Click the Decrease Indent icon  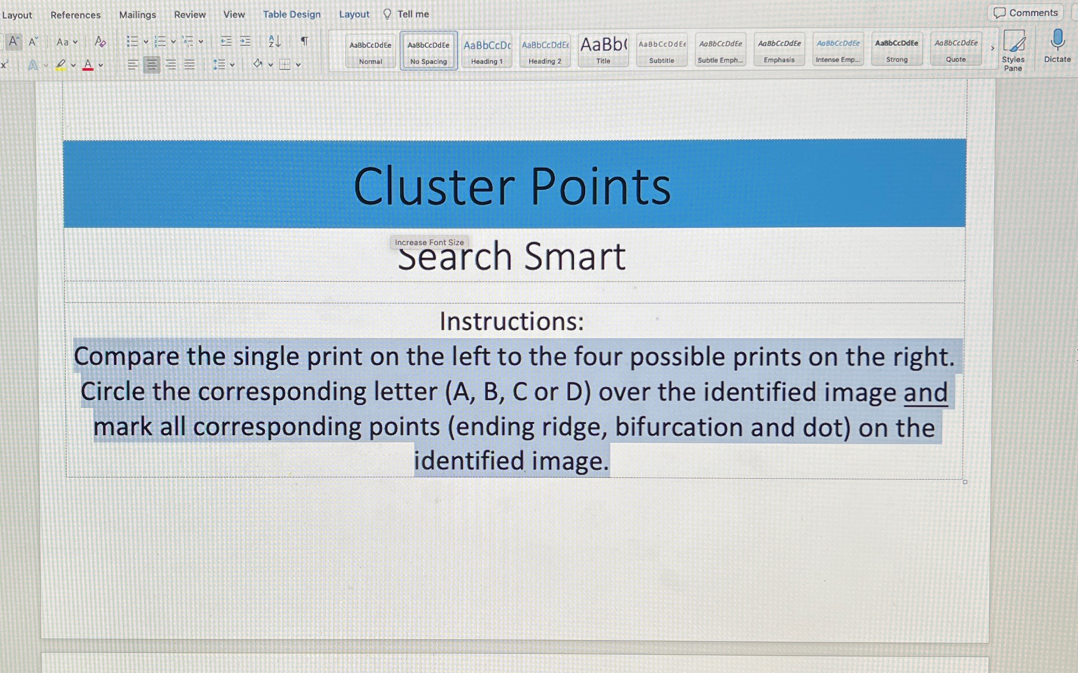click(x=226, y=41)
